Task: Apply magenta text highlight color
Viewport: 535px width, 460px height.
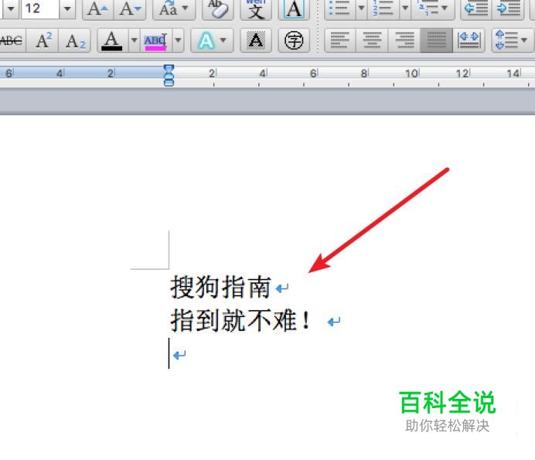Action: point(156,40)
